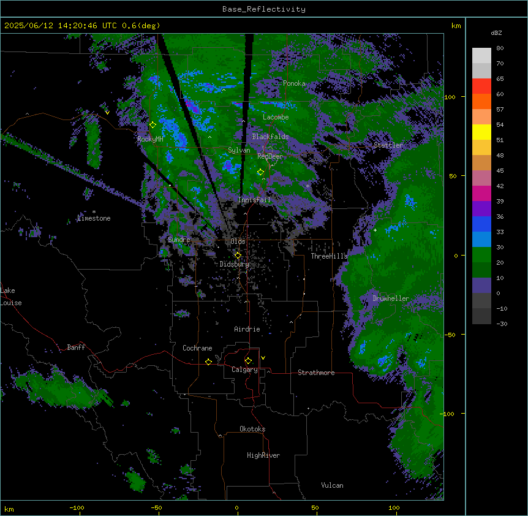528x516 pixels.
Task: Pick the red 60–65 dBZ legend swatch
Action: click(x=481, y=86)
